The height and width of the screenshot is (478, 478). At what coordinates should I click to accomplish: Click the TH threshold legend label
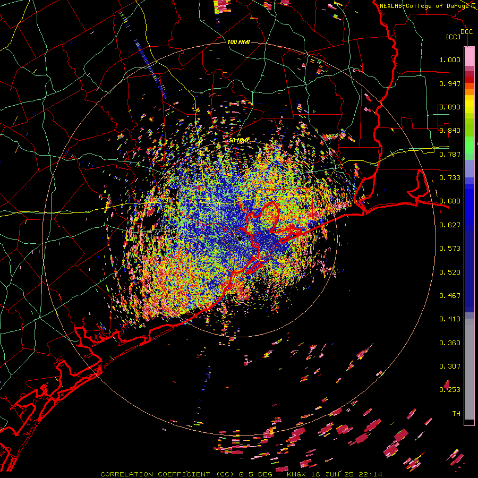[456, 414]
